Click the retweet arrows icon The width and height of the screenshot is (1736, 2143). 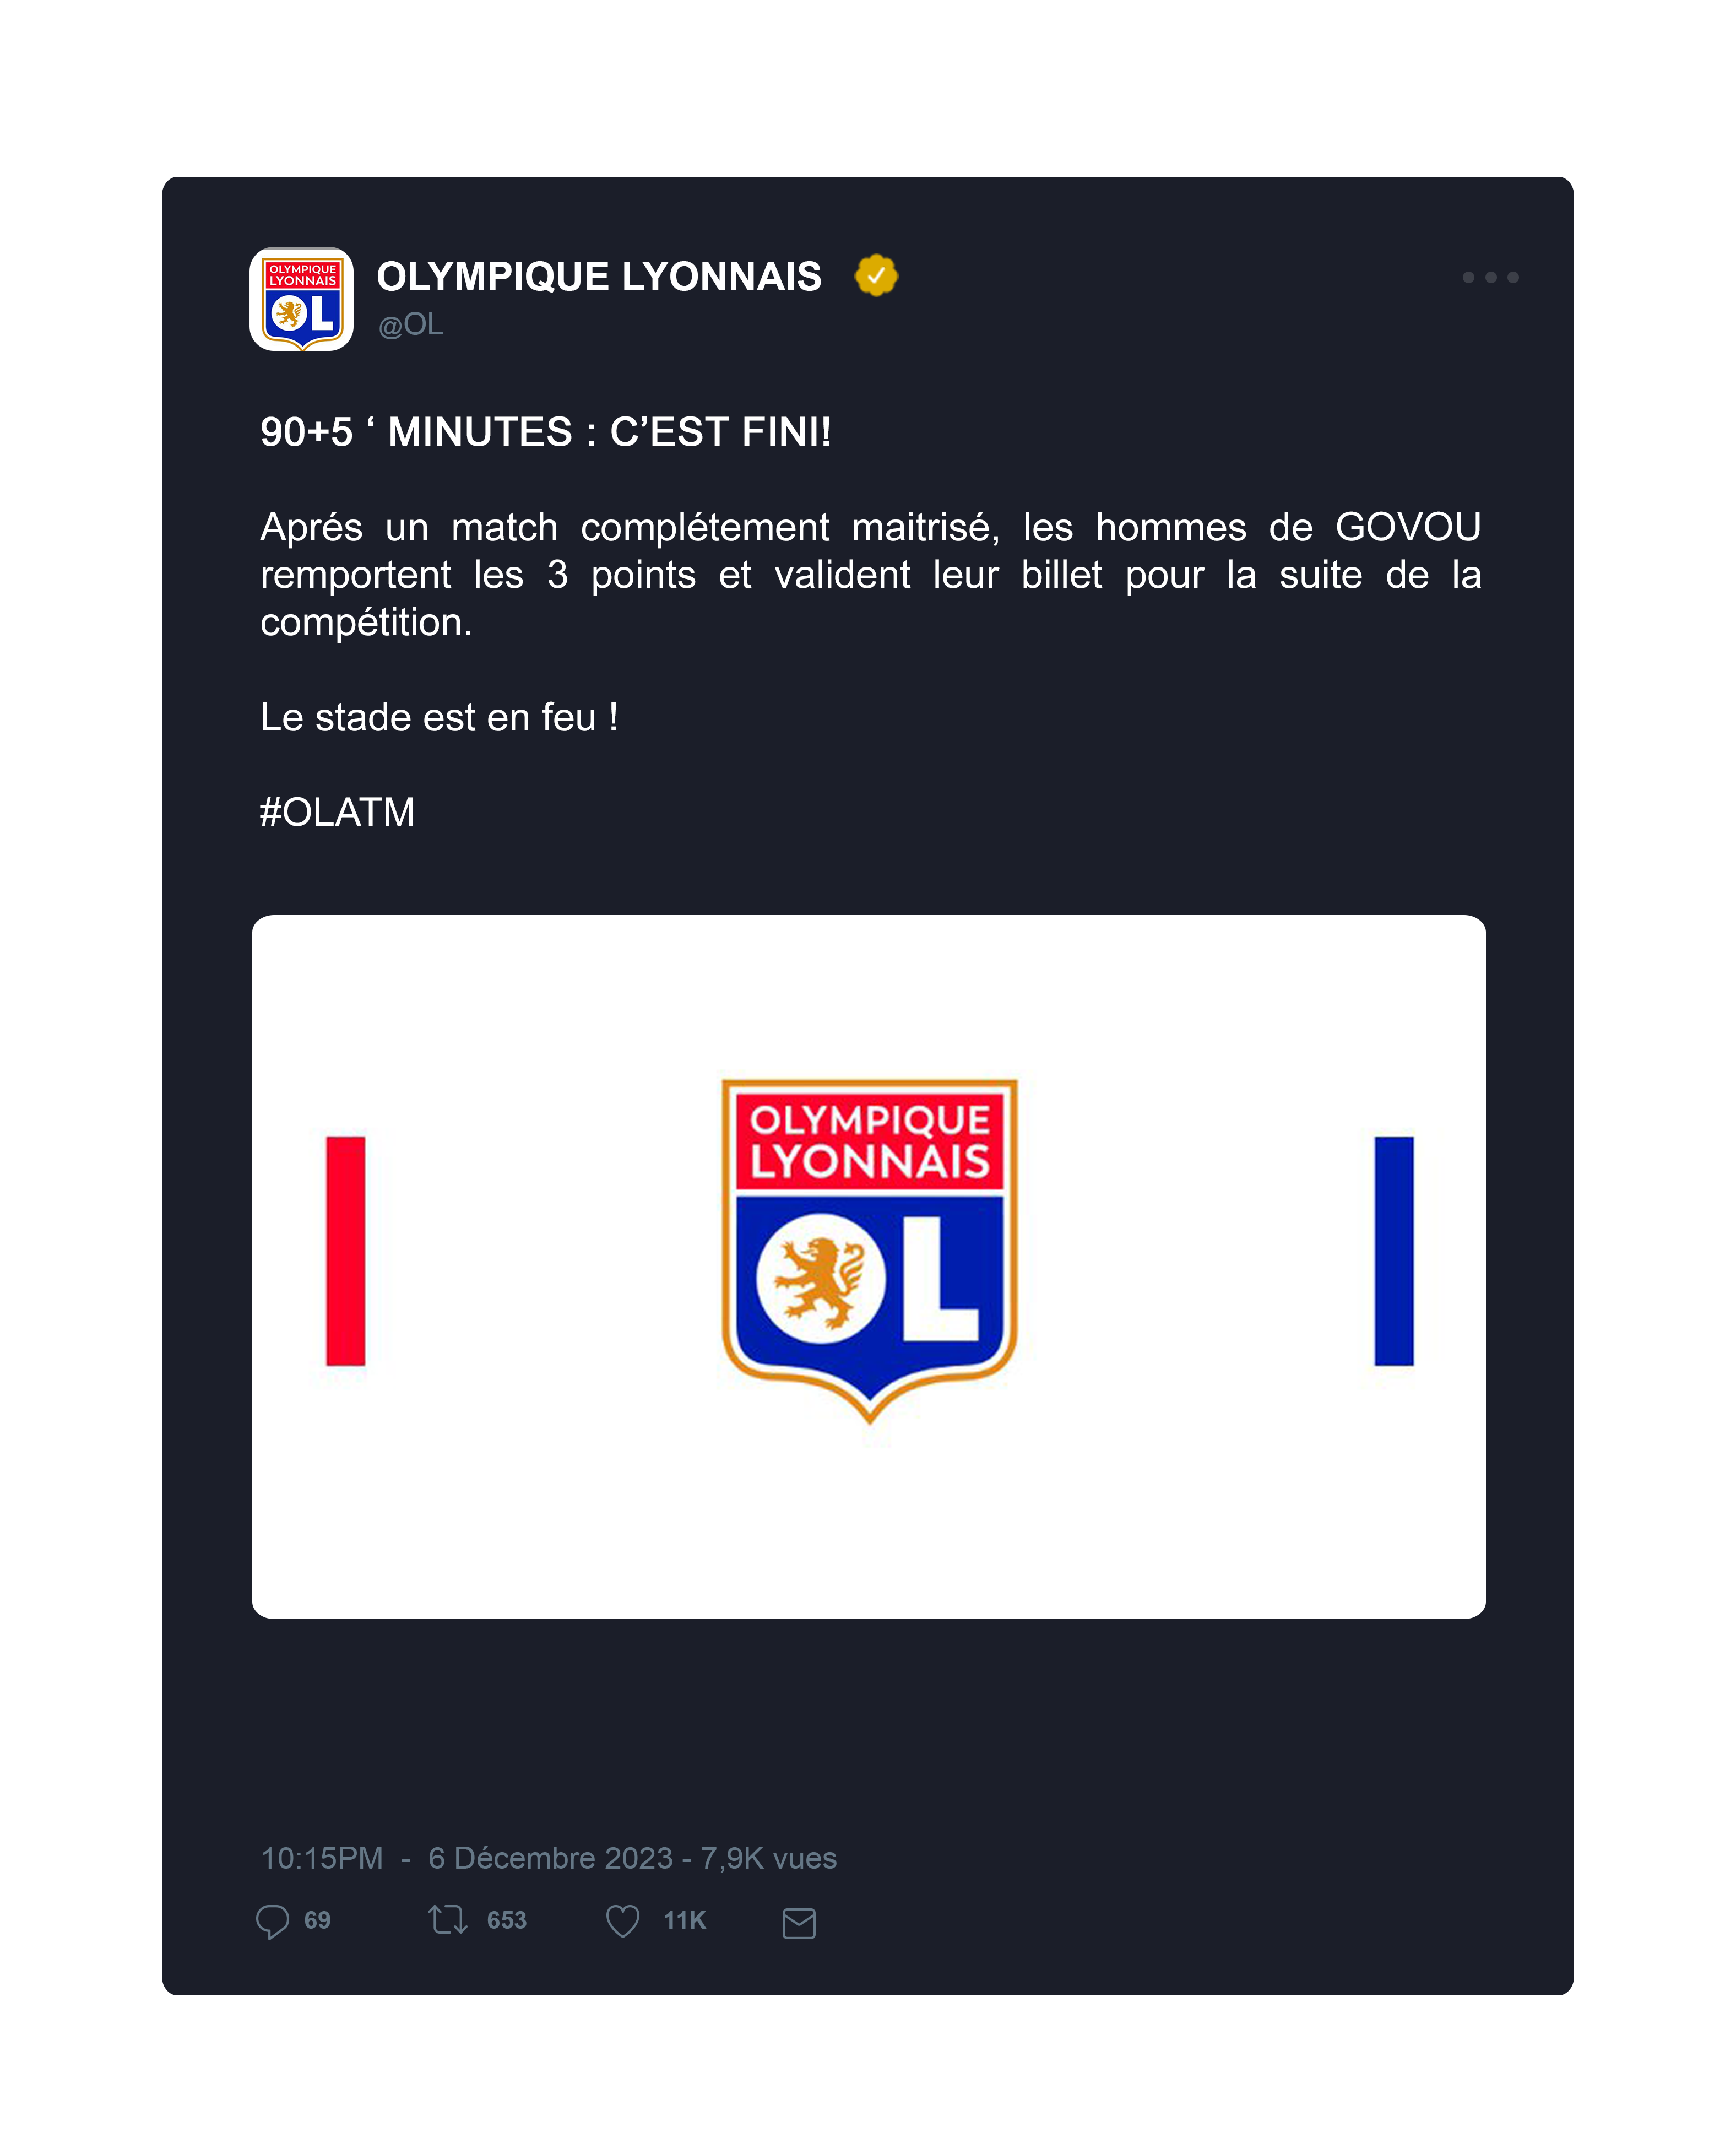[447, 1919]
